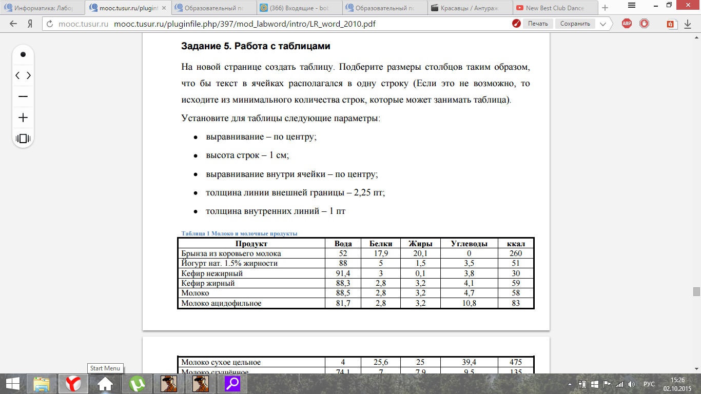Click the Сохранить save button

point(575,24)
